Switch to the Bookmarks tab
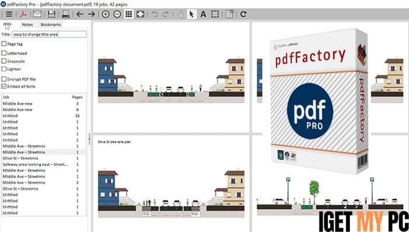The image size is (409, 232). [51, 25]
